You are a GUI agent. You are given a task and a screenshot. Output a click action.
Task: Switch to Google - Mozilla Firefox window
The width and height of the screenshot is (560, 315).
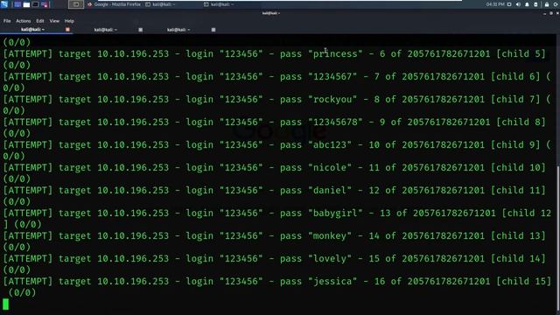coord(115,4)
